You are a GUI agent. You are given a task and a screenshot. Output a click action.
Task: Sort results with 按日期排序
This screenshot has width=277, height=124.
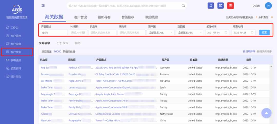tap(249, 52)
